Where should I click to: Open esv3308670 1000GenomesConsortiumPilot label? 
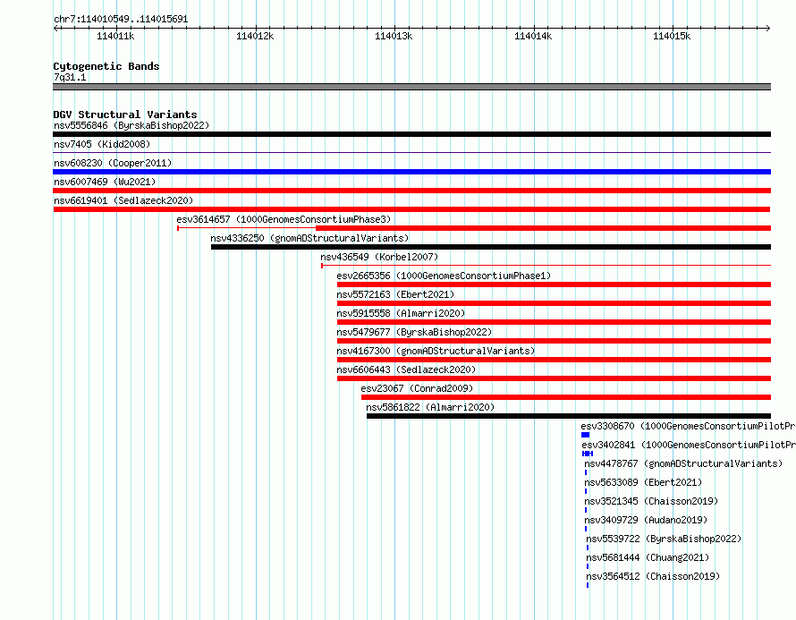(688, 426)
